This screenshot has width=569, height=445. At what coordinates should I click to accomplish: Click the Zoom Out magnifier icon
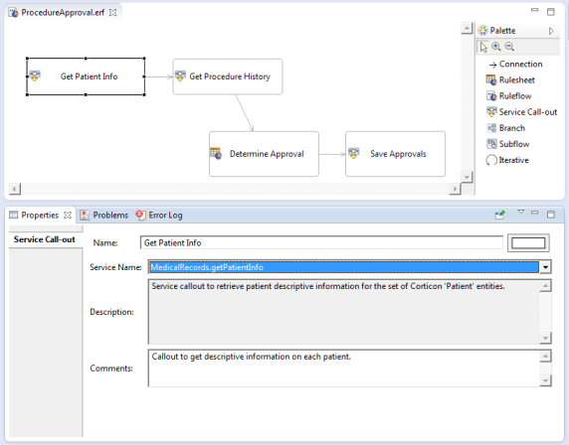[x=509, y=47]
